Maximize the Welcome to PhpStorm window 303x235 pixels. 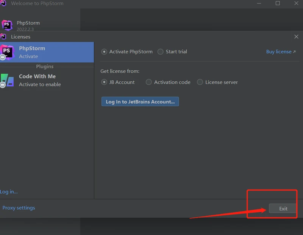(x=278, y=3)
